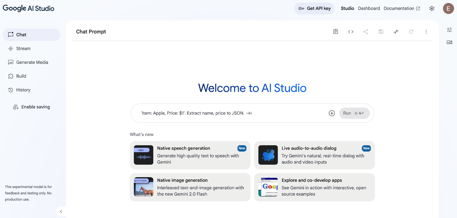This screenshot has height=218, width=457.
Task: Click the New badge on Native speech generation
Action: pos(242,148)
